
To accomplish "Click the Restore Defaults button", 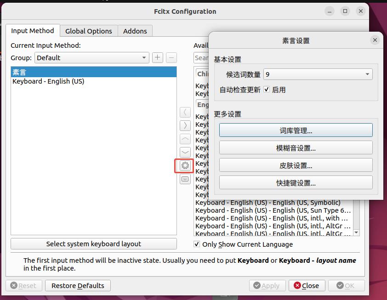I will click(78, 285).
